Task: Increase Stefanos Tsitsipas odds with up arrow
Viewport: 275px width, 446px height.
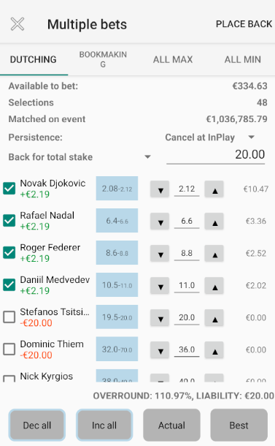Action: [214, 318]
